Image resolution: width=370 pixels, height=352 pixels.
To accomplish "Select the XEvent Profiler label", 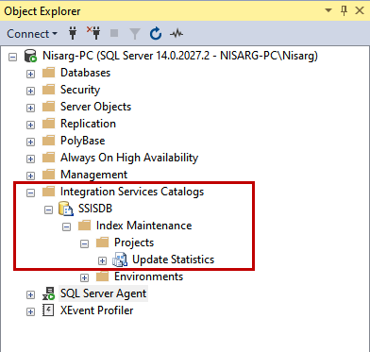I will coord(96,310).
